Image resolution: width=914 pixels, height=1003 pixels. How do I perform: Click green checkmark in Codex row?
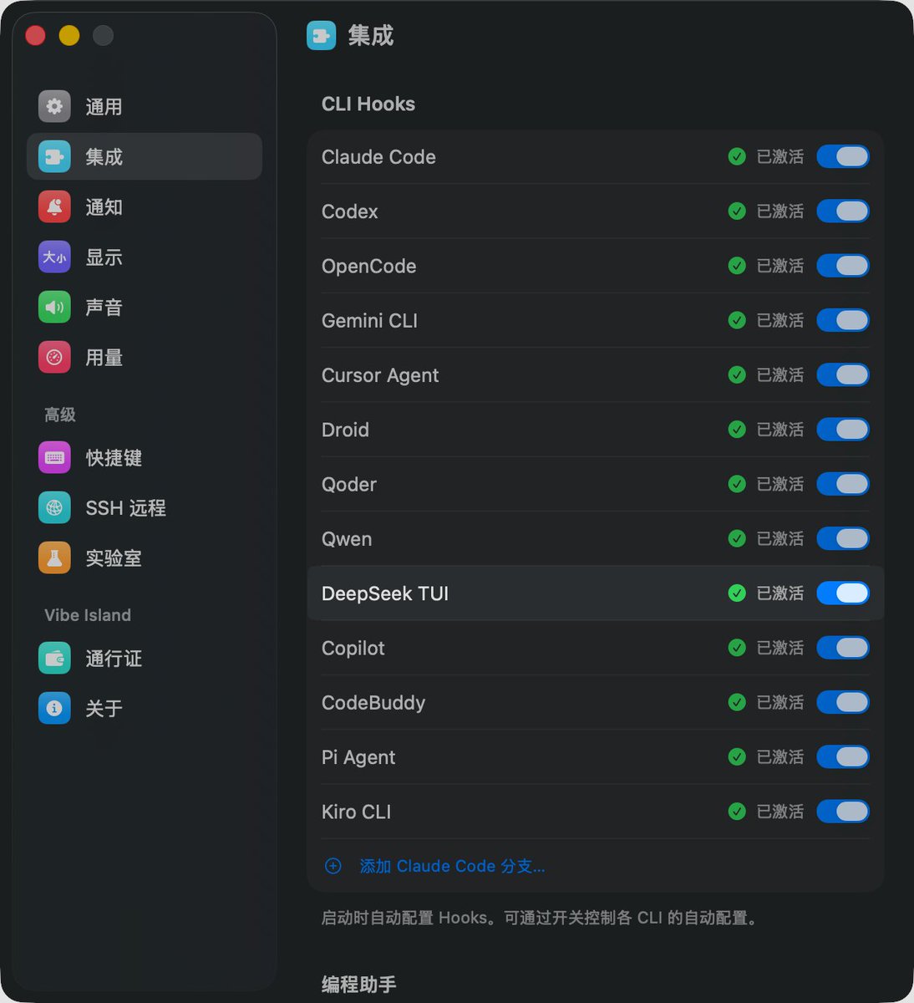[737, 211]
